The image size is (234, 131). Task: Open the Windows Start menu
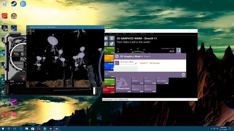pos(3,128)
